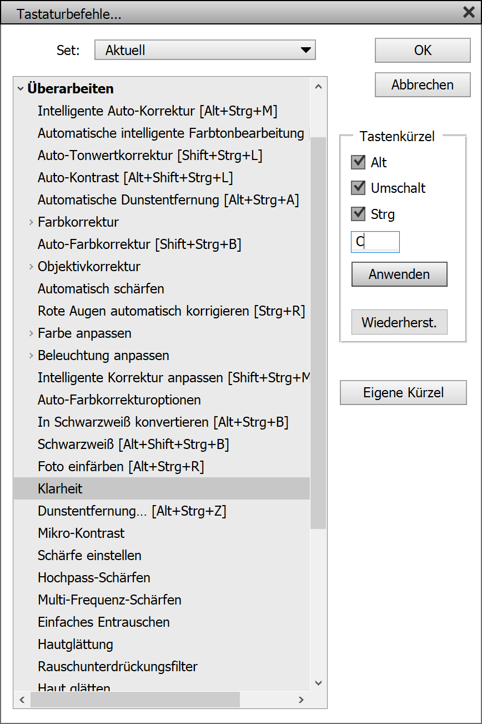Collapse the Überarbeiten category
Viewport: 482px width, 724px height.
point(20,88)
